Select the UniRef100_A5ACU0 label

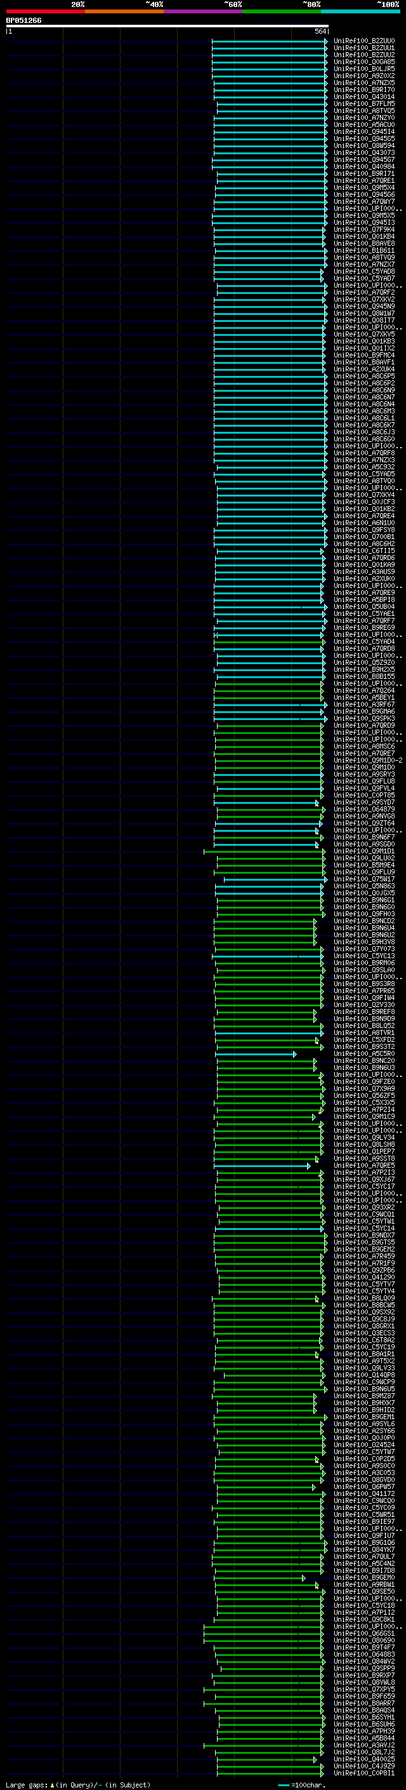click(x=363, y=125)
